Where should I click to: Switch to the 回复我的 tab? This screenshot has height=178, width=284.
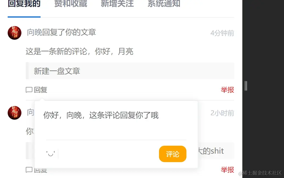(24, 4)
